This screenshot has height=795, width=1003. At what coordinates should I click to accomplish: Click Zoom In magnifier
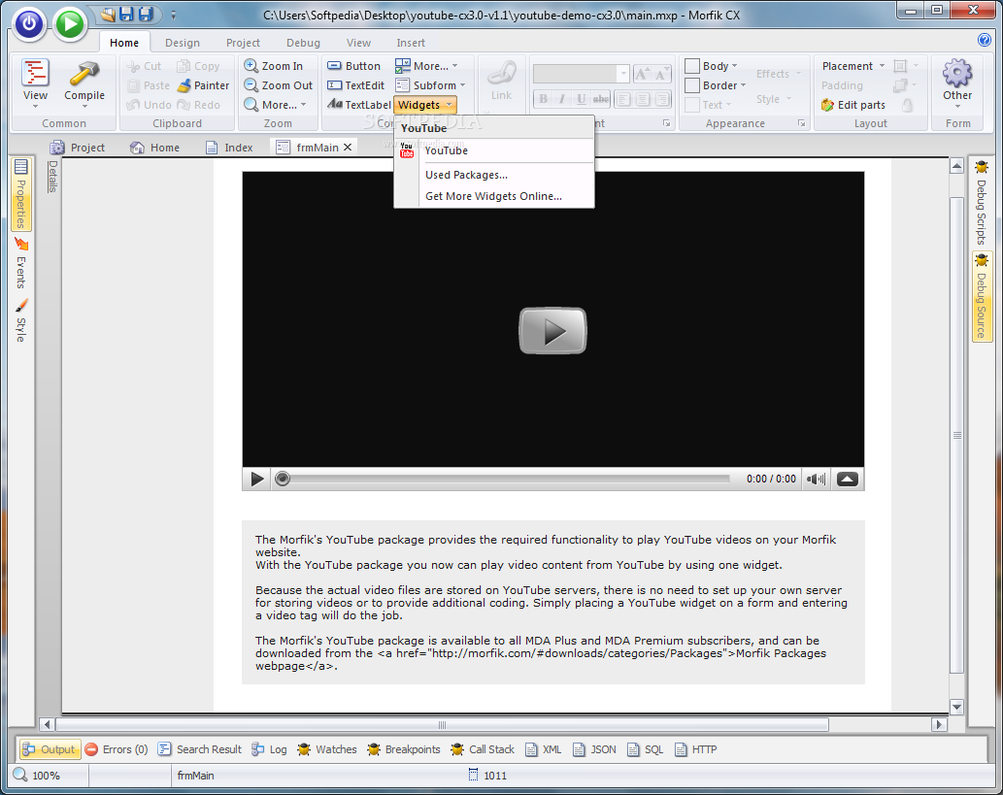(x=274, y=66)
